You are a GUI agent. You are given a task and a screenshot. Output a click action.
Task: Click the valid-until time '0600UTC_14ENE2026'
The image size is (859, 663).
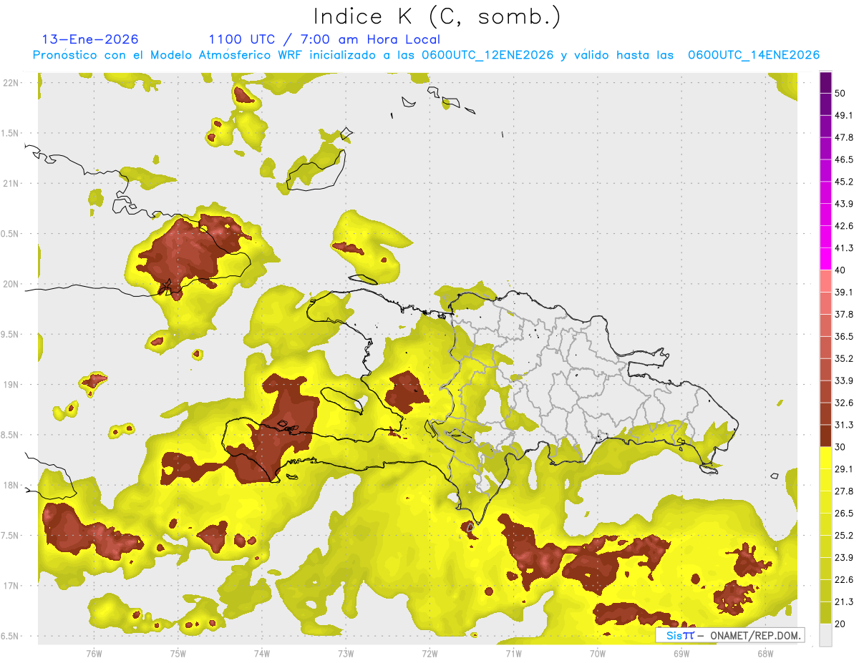[754, 55]
